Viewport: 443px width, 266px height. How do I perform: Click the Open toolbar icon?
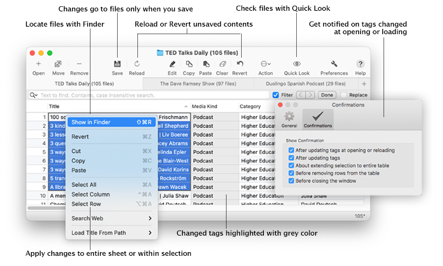coord(39,64)
